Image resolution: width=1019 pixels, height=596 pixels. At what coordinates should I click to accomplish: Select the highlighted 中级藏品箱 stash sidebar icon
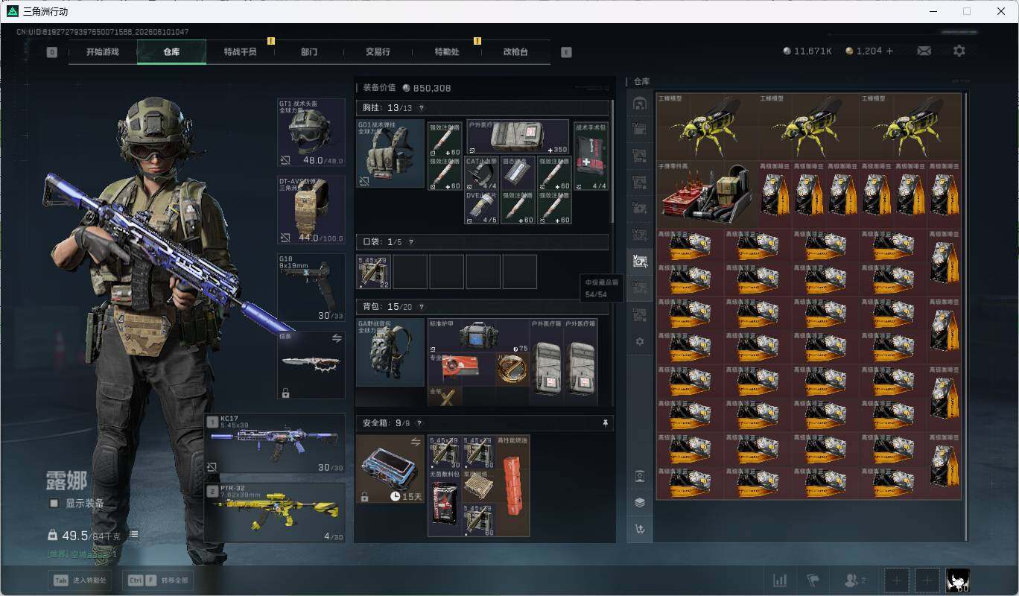(639, 261)
